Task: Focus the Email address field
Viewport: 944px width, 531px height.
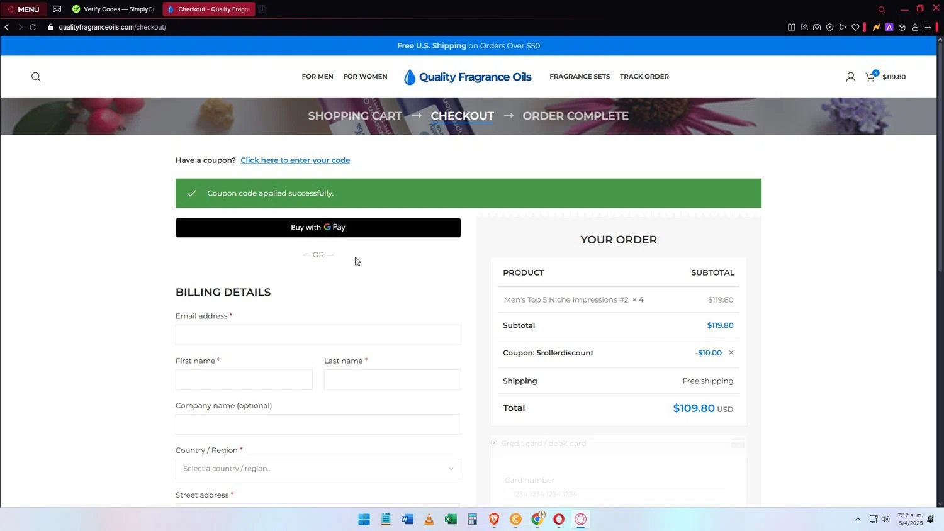Action: (x=318, y=335)
